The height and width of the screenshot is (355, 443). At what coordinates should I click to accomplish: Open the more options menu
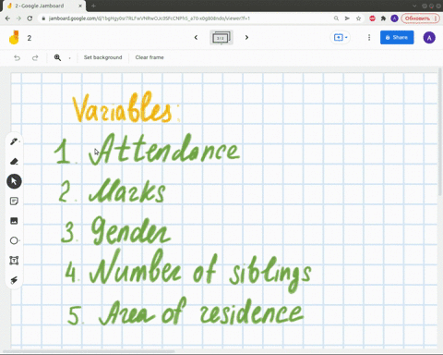[x=369, y=38]
